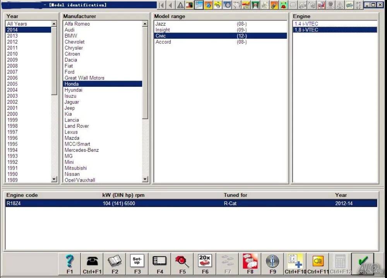Screen dimensions: 387x278
Task: Select Jaguar manufacturer
Action: click(103, 102)
